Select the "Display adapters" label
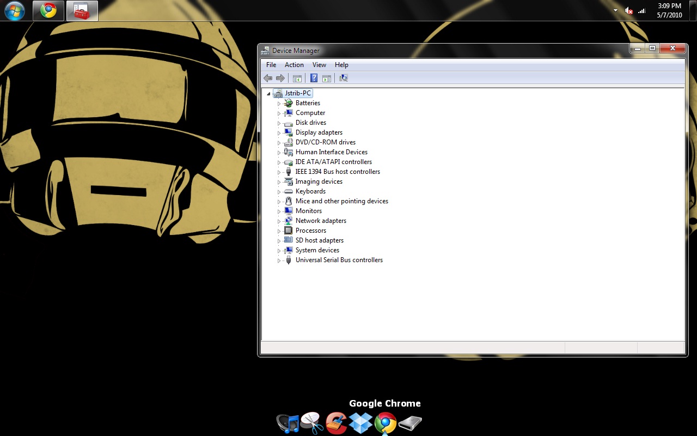Screen dimensions: 697x436 tap(319, 132)
